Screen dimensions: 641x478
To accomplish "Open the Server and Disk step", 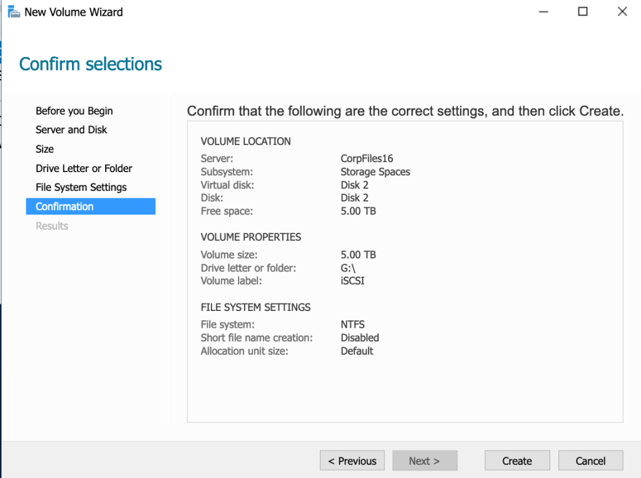I will 71,130.
